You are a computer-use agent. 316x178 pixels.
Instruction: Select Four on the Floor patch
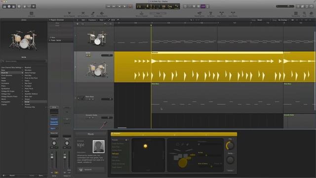31,78
